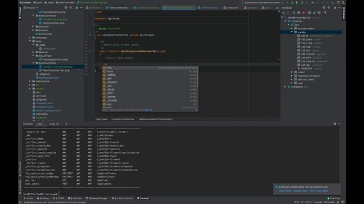Click the red Stop icon in Database toolbar

[303, 12]
